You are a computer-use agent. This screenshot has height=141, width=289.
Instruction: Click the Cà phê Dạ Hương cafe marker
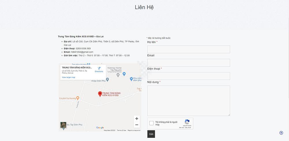77,98
